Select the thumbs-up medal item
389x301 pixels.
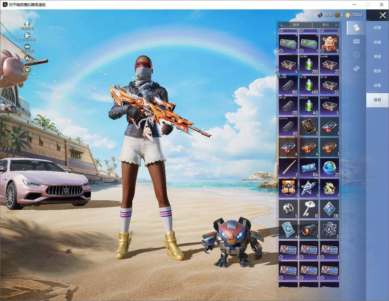pos(288,188)
